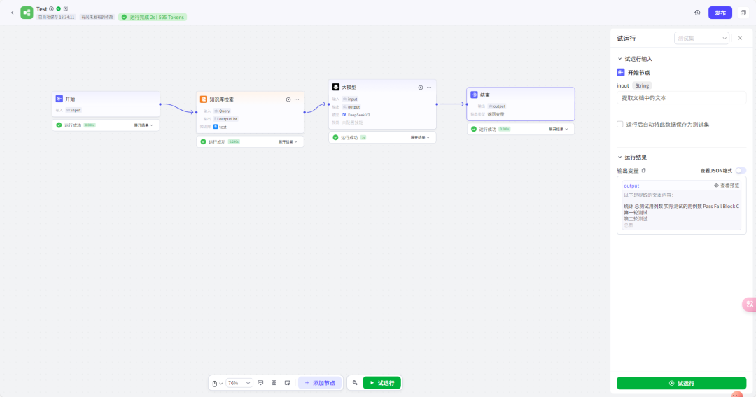Image resolution: width=756 pixels, height=397 pixels.
Task: Expand 展开结果 under 开始 node
Action: [x=143, y=125]
